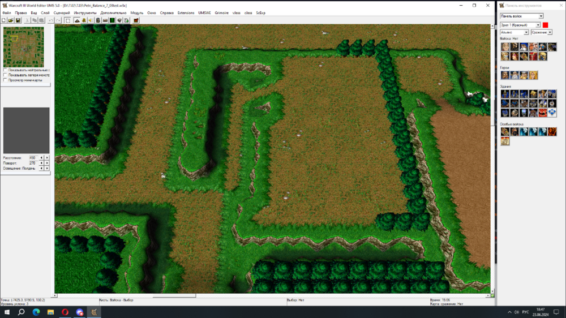
Task: Open the Инструменты menu
Action: (85, 12)
